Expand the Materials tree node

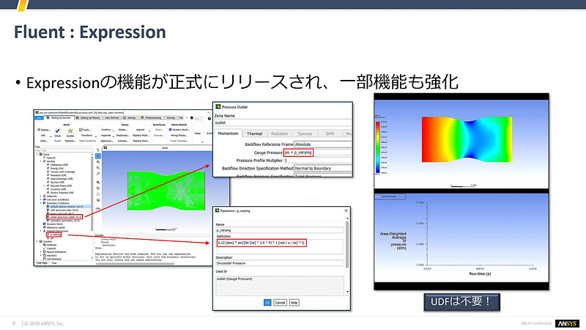[41, 196]
